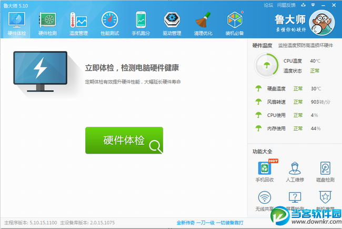The image size is (342, 229).
Task: Click the 硬盘温度 umbrella status icon
Action: pyautogui.click(x=258, y=88)
